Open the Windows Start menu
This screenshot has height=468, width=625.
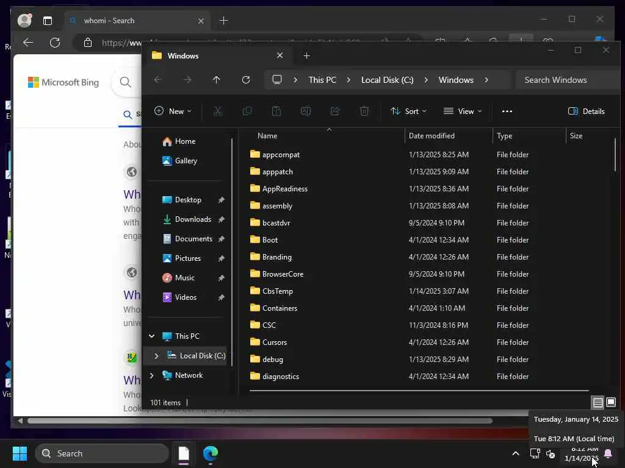pyautogui.click(x=20, y=453)
